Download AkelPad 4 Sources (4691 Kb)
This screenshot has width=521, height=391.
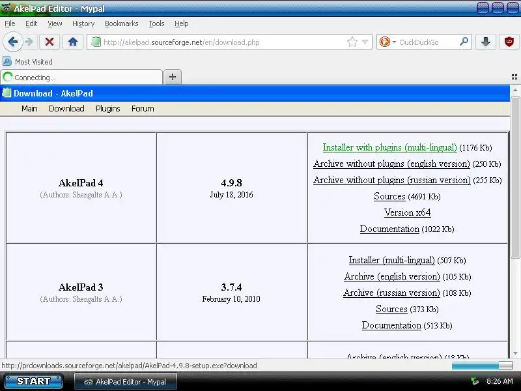tap(389, 196)
